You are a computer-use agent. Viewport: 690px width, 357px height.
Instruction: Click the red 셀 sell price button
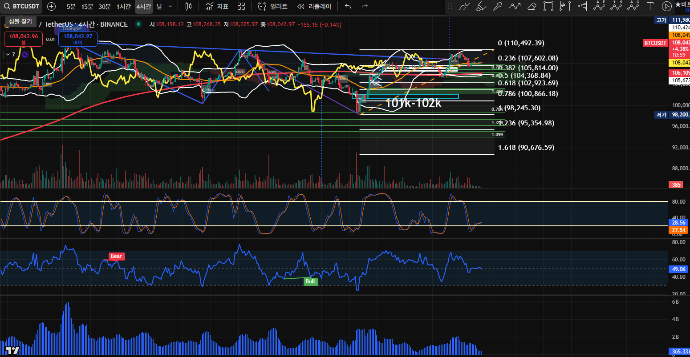coord(23,39)
